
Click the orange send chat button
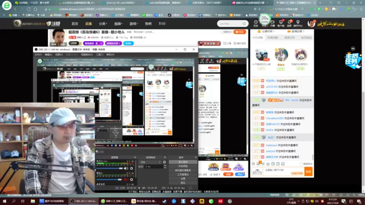click(308, 172)
